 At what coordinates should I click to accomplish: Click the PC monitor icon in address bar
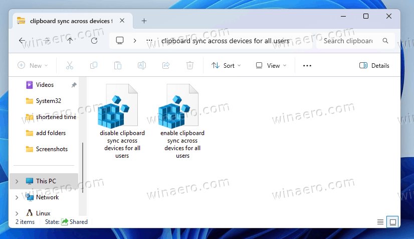coord(120,41)
